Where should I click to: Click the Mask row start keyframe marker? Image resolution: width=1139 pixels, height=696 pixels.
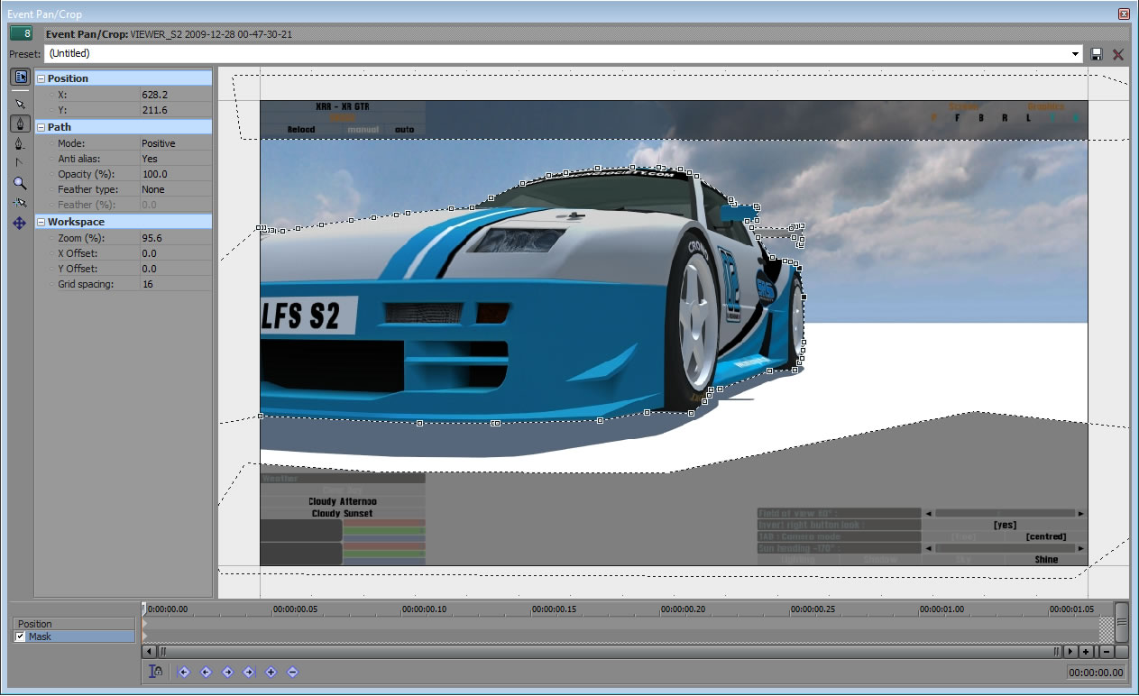click(x=145, y=636)
